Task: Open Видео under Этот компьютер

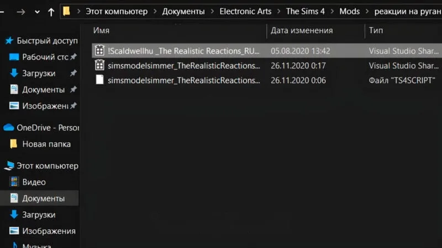Action: [x=34, y=182]
